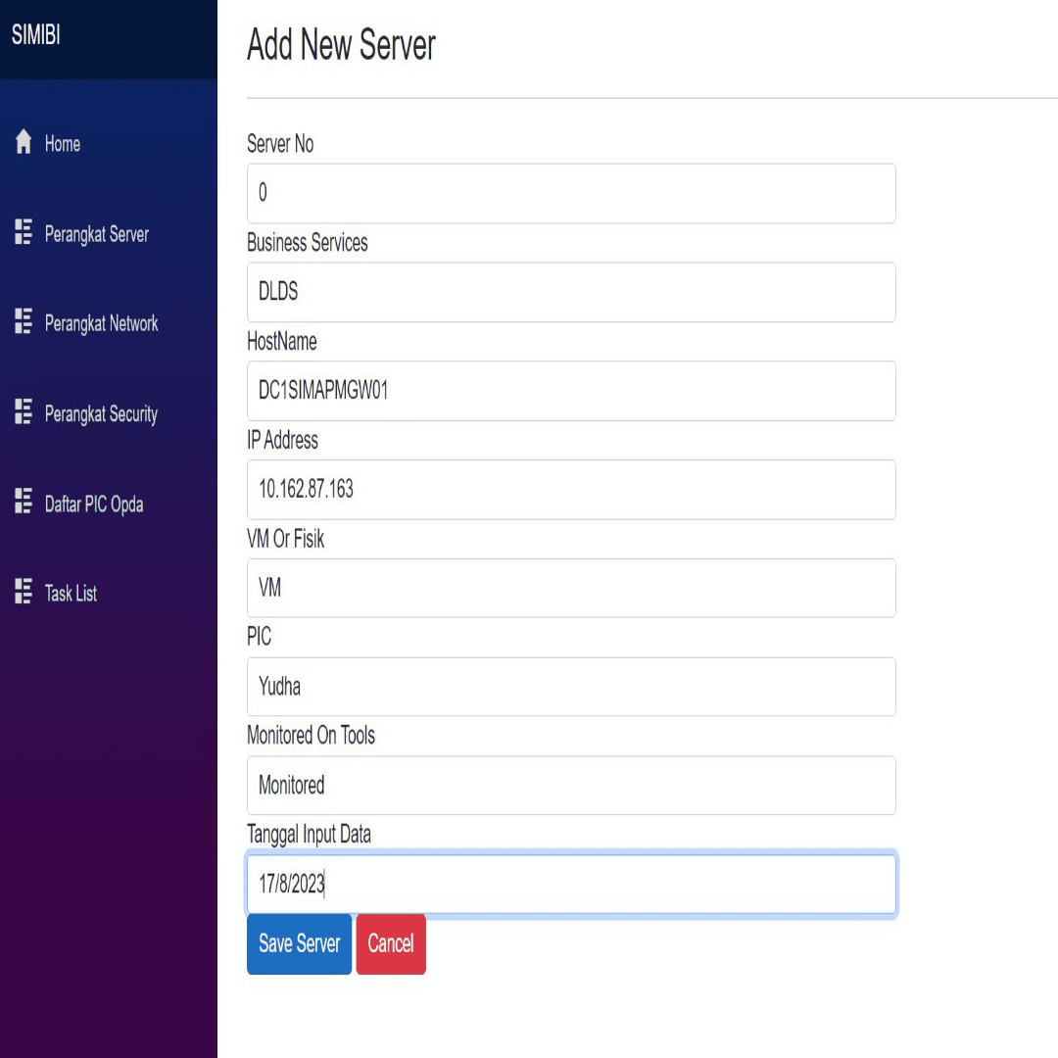The width and height of the screenshot is (1058, 1058).
Task: Click the Business Services field containing DLDS
Action: 571,292
